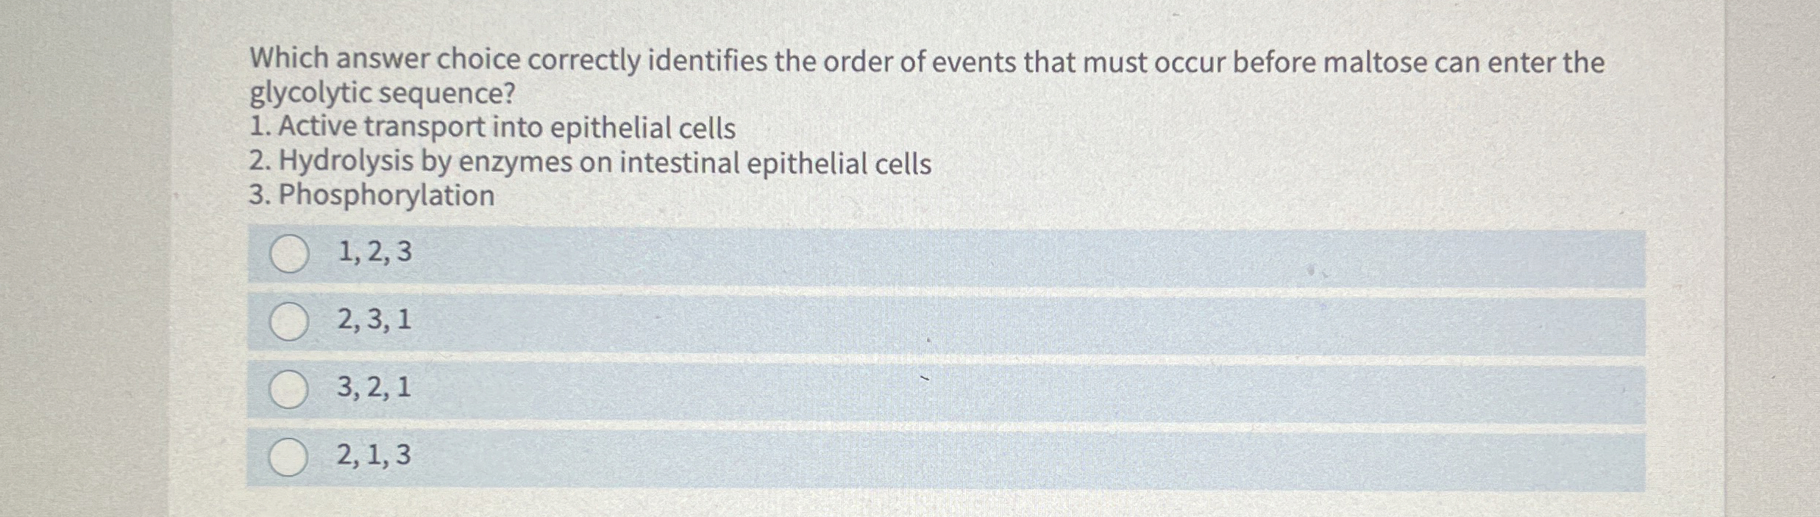Click the text about active transport
Viewport: 1820px width, 517px height.
(493, 128)
